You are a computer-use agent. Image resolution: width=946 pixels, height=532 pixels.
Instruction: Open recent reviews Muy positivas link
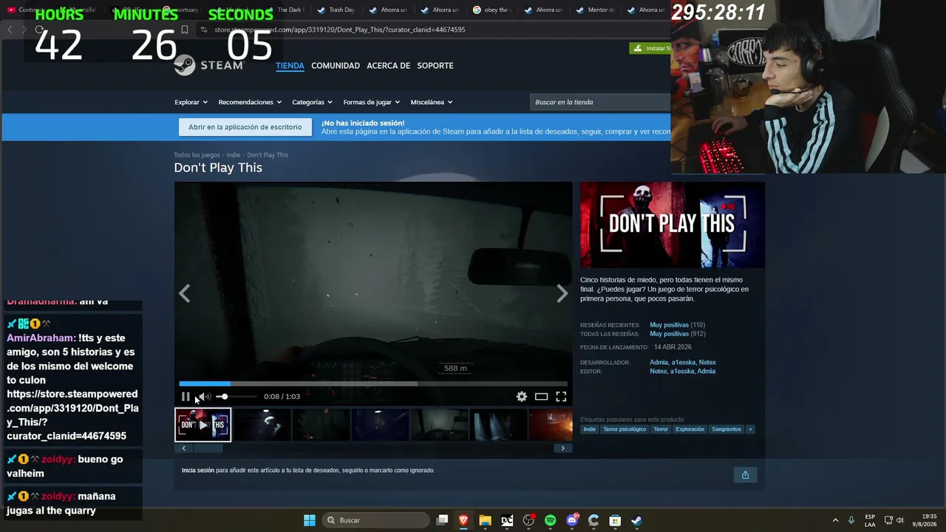(669, 325)
